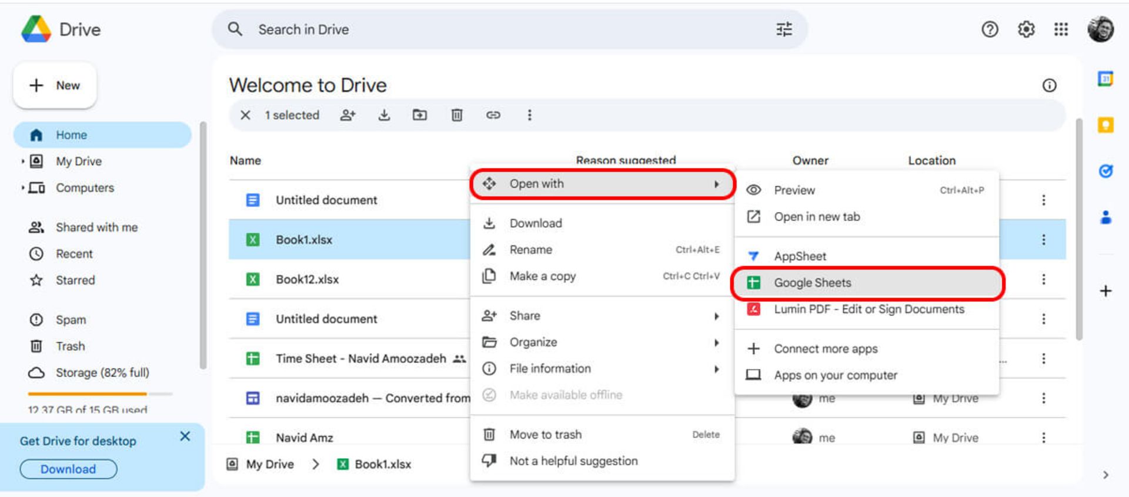Expand the My Drive tree arrow
The image size is (1129, 497).
coord(22,161)
